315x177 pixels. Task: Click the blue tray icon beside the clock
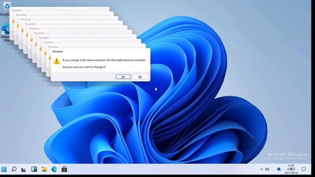tap(279, 169)
